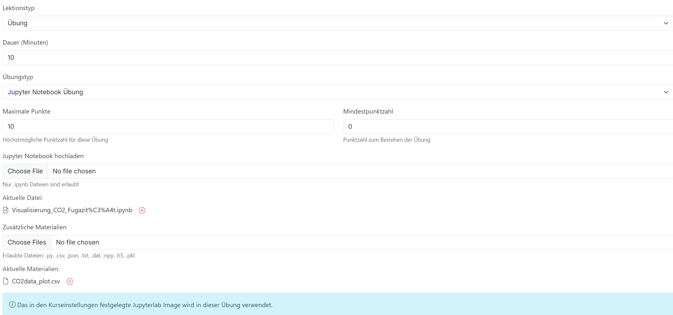Open the Visualisierung_CO2_Fugazit ipynb file link
The image size is (673, 315).
click(x=72, y=210)
